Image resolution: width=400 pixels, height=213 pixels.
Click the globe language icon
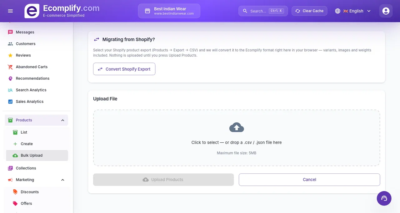point(337,11)
